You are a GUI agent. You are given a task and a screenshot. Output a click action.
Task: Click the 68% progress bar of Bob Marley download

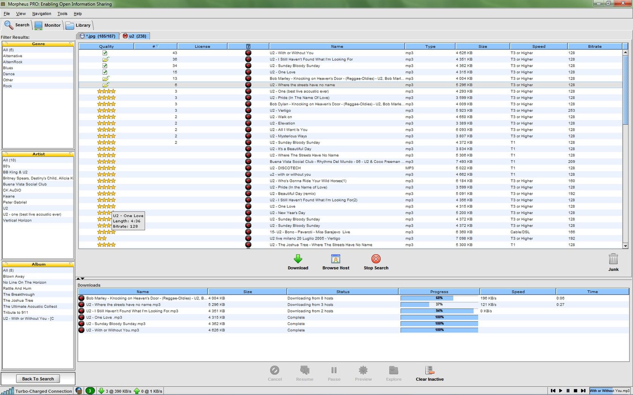point(439,298)
